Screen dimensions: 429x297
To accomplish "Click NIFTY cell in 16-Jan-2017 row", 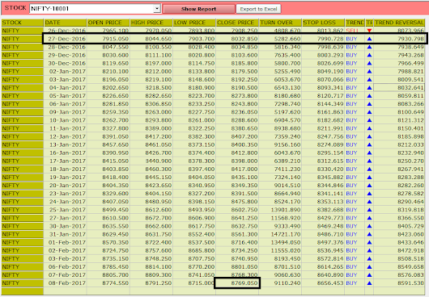I will (22, 153).
